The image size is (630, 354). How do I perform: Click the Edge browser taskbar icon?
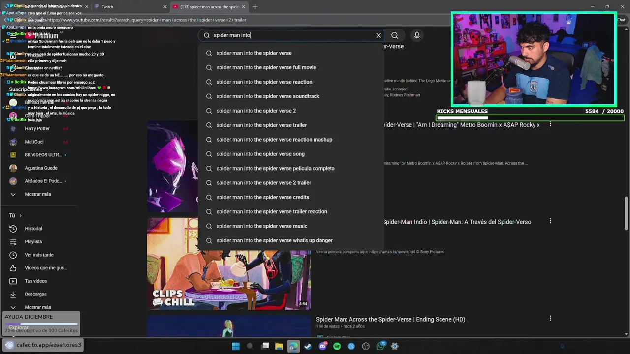[x=293, y=346]
